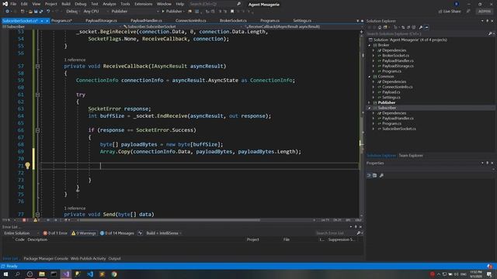497x279 pixels.
Task: Open the File menu
Action: point(13,4)
